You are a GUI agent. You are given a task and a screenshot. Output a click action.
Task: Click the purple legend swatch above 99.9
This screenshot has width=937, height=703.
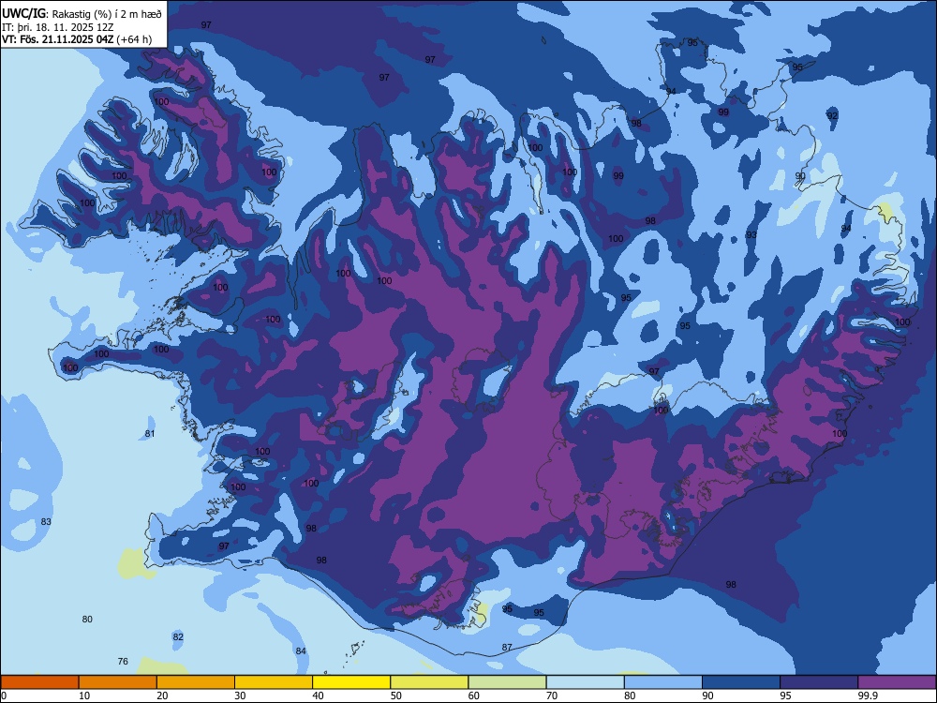pos(897,682)
